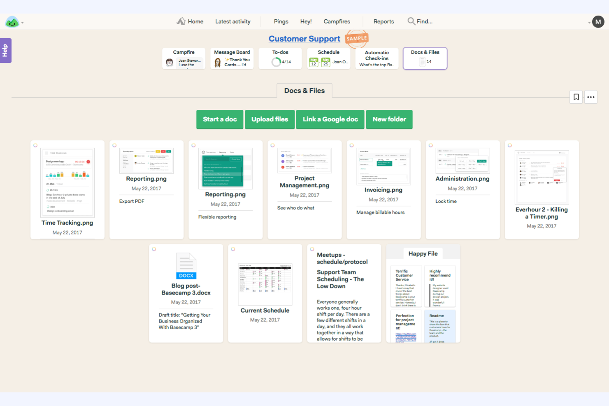The image size is (609, 406).
Task: Toggle the selection circle on Time Tracking.png
Action: click(35, 145)
